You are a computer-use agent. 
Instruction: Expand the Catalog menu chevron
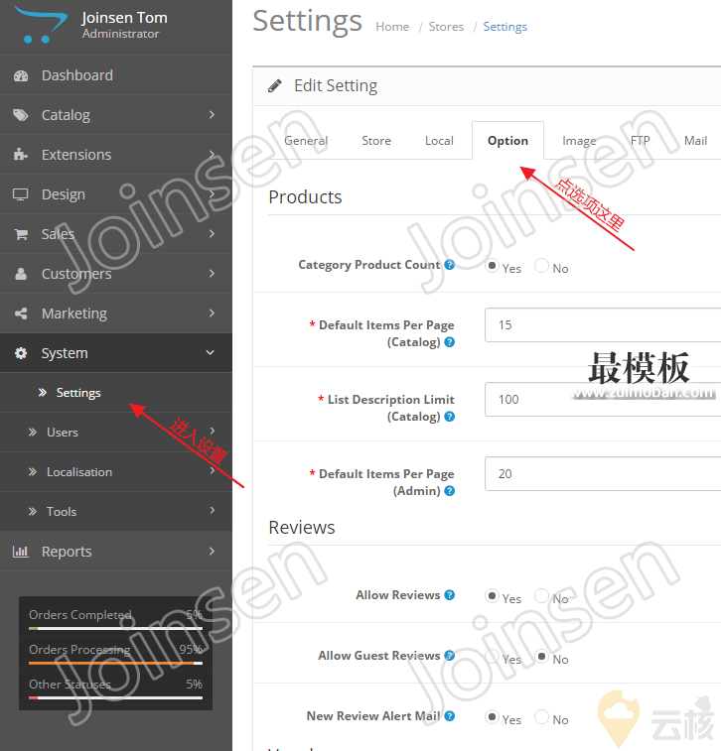tap(212, 114)
